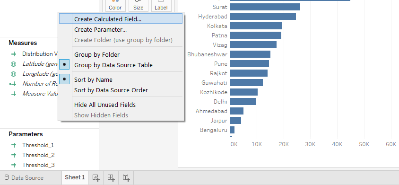The width and height of the screenshot is (399, 185).
Task: Select the Longitude (generated) measure
Action: tap(40, 74)
